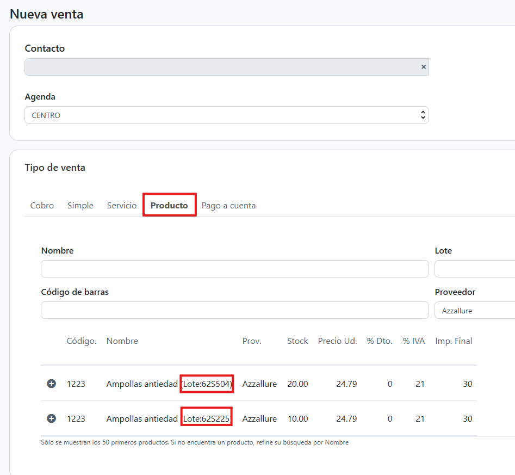Open the Pago a cuenta tab
515x475 pixels.
point(228,206)
